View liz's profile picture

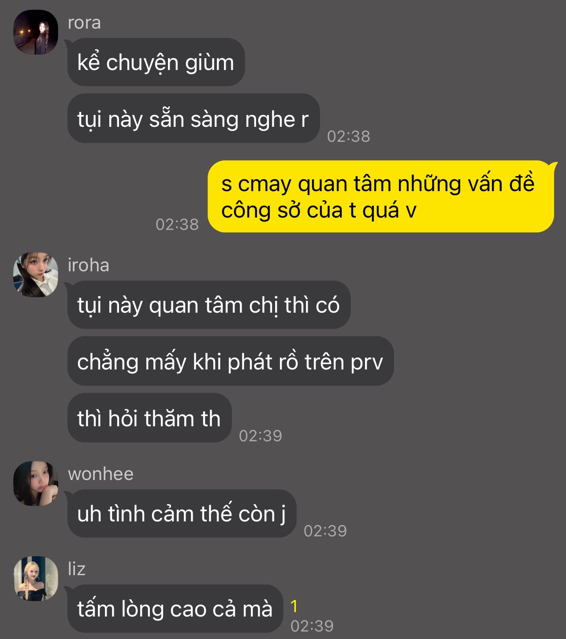(36, 579)
